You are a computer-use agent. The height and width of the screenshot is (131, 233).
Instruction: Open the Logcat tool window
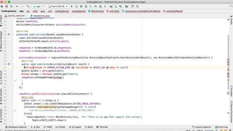[75, 127]
